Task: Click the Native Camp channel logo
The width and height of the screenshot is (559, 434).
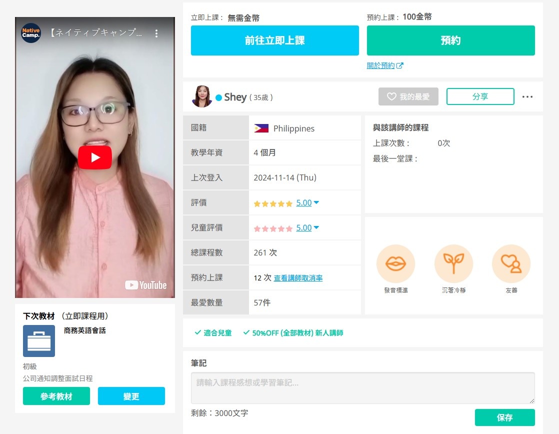Action: pyautogui.click(x=31, y=33)
